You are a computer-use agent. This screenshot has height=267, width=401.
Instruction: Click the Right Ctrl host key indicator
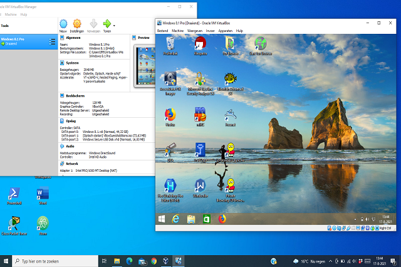(385, 228)
